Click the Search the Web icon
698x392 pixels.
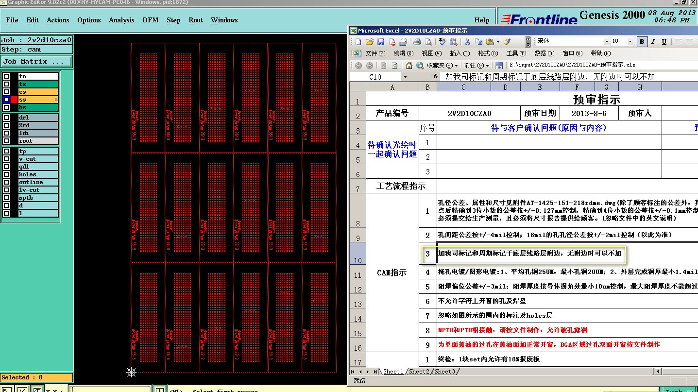click(420, 66)
